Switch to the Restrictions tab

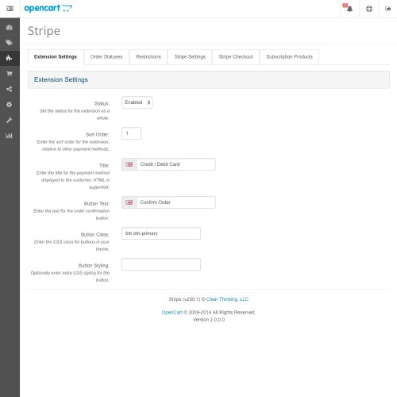tap(148, 57)
